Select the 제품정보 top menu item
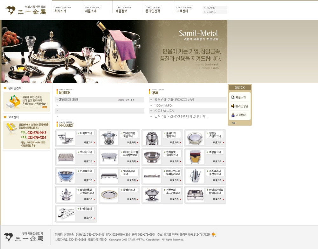The image size is (318, 249). [x=121, y=11]
